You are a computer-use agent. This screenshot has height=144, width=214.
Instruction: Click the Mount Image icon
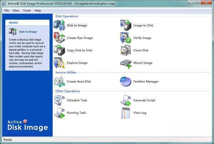click(x=126, y=64)
